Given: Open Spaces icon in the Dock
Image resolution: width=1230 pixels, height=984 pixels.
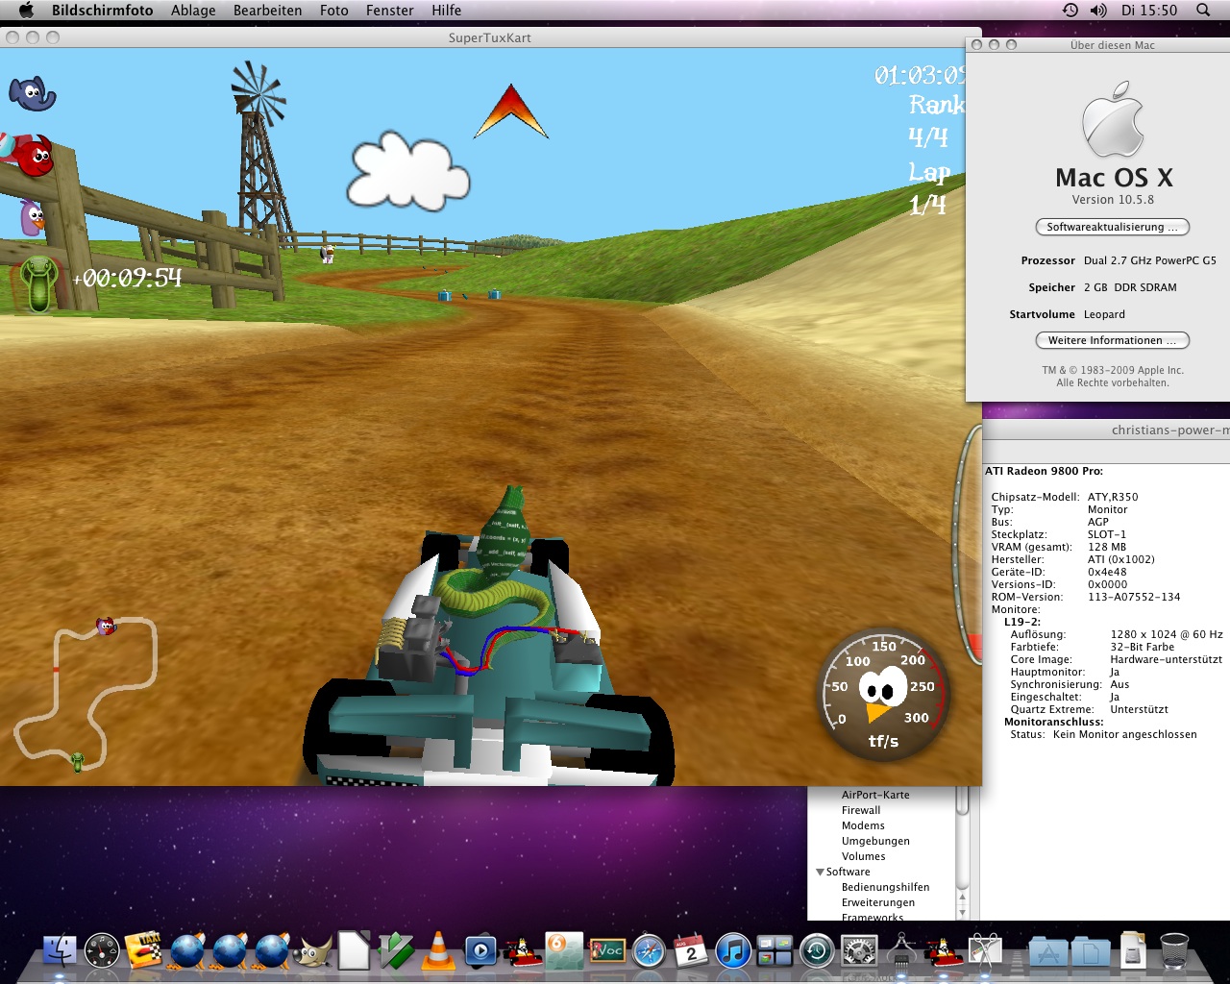Looking at the screenshot, I should [775, 951].
